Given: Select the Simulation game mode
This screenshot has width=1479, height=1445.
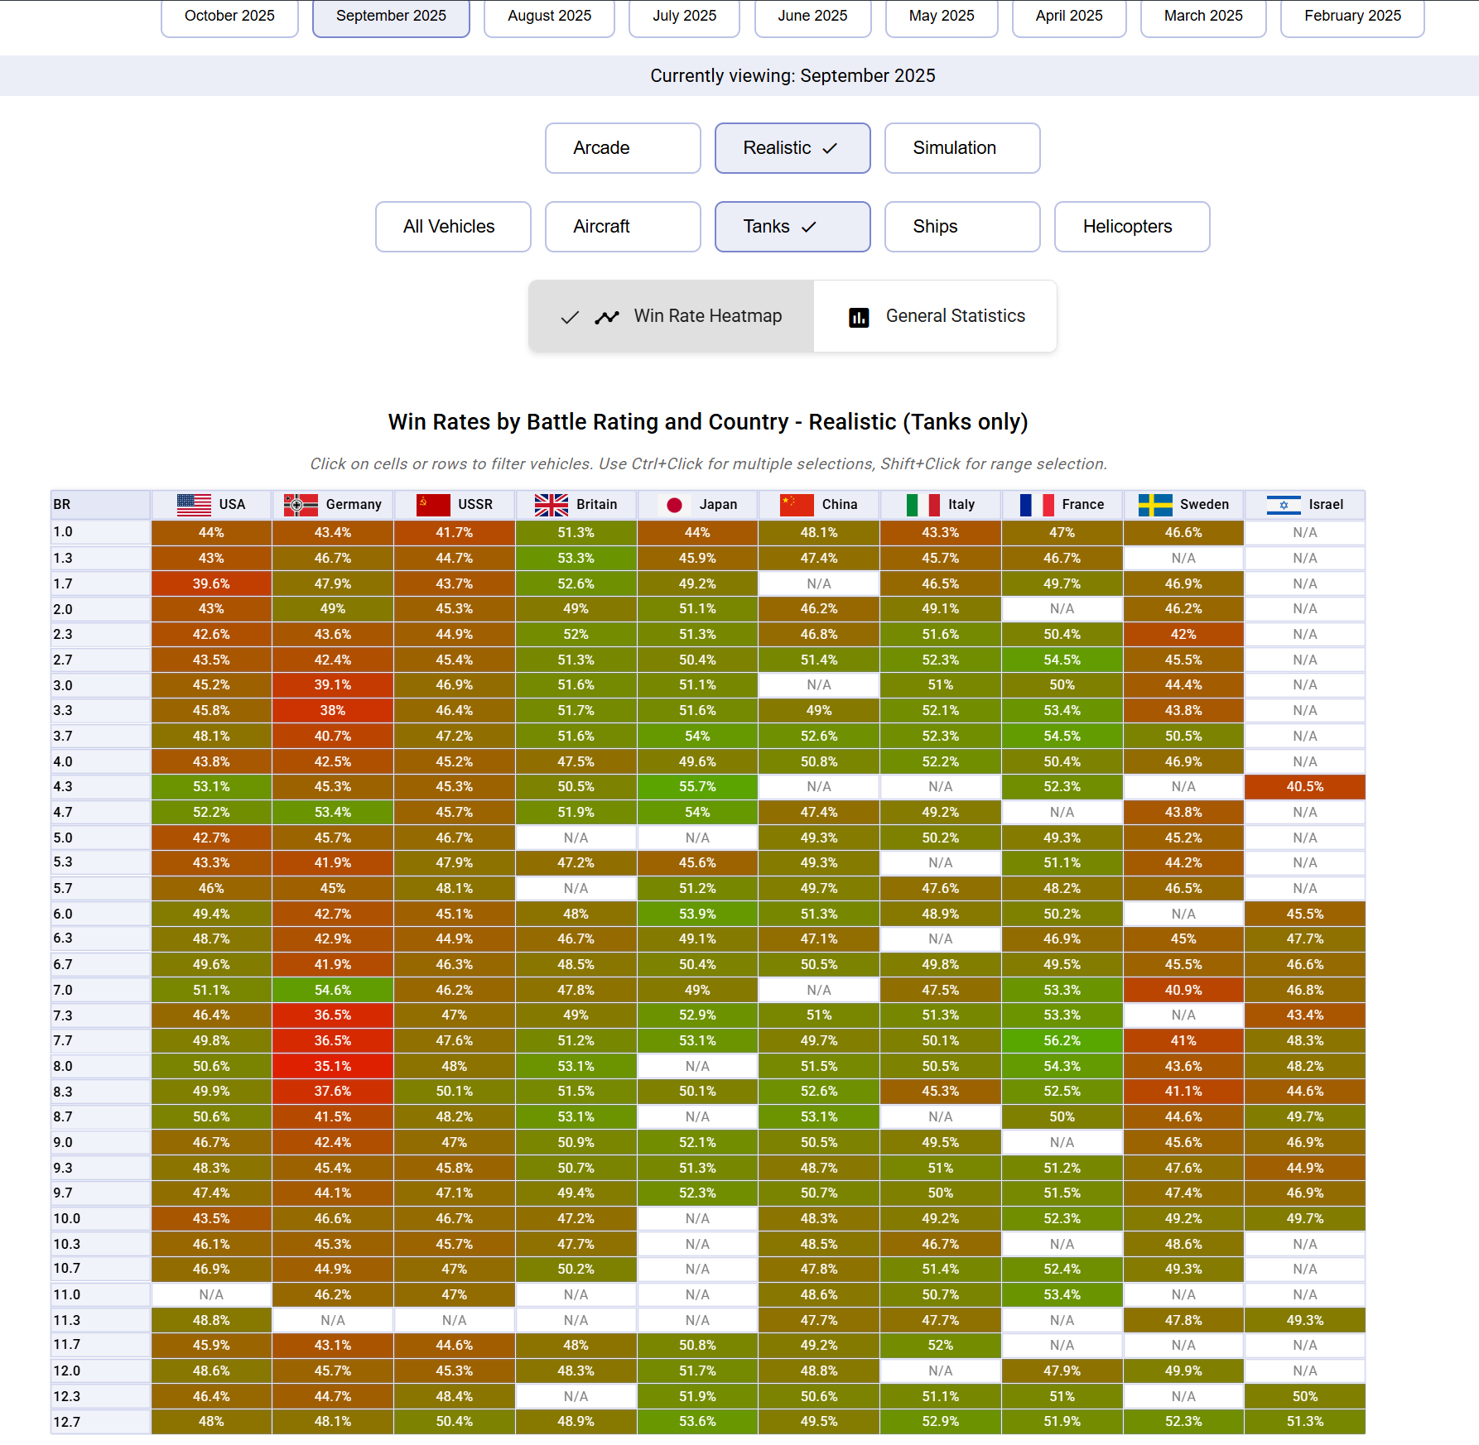Looking at the screenshot, I should [961, 148].
